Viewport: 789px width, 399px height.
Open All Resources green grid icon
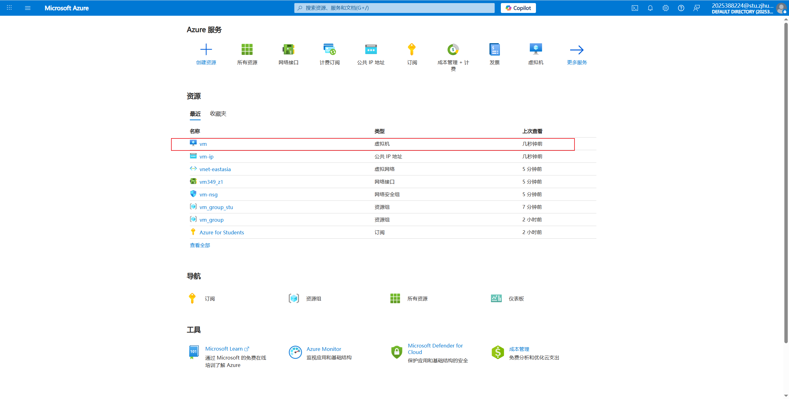(x=247, y=49)
